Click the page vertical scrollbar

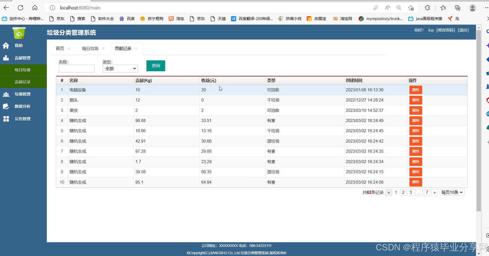coord(479,121)
